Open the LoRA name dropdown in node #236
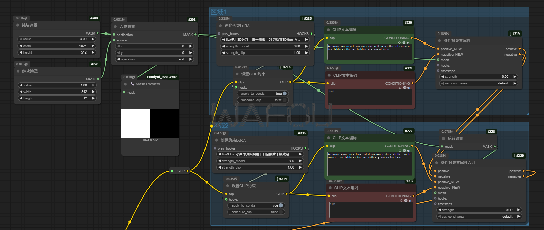544x230 pixels. [x=260, y=154]
